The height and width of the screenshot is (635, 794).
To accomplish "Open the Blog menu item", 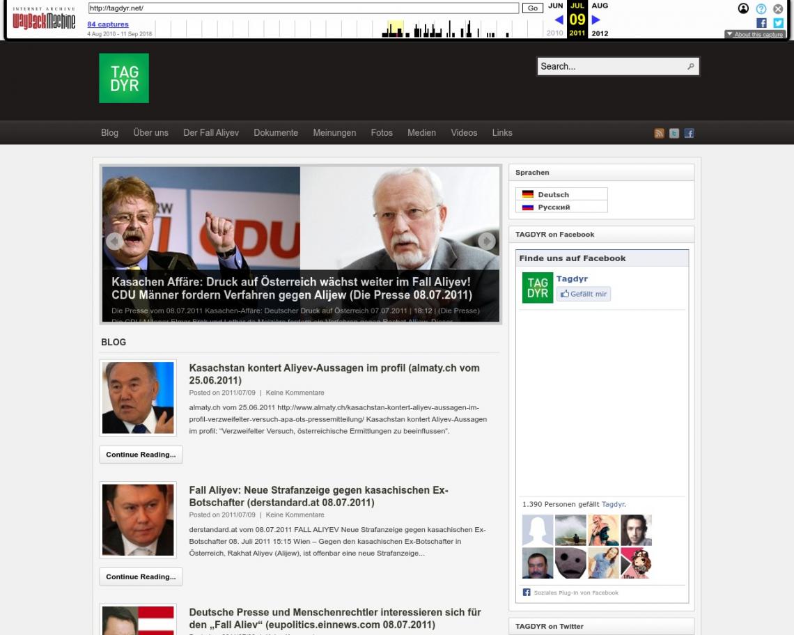I will (x=109, y=133).
